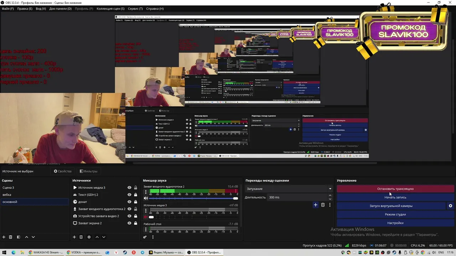
Task: Open the Вид (V) menu
Action: point(41,9)
